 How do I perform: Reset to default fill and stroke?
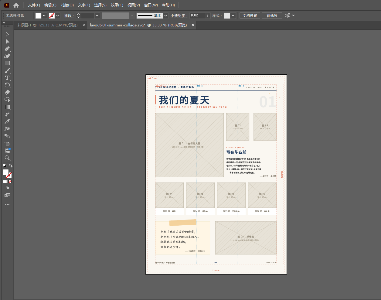tap(5, 166)
